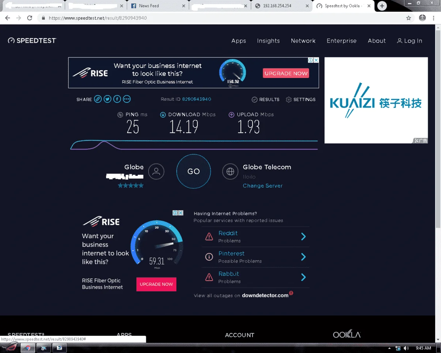Open Apps menu in header
The height and width of the screenshot is (353, 441).
pyautogui.click(x=239, y=41)
